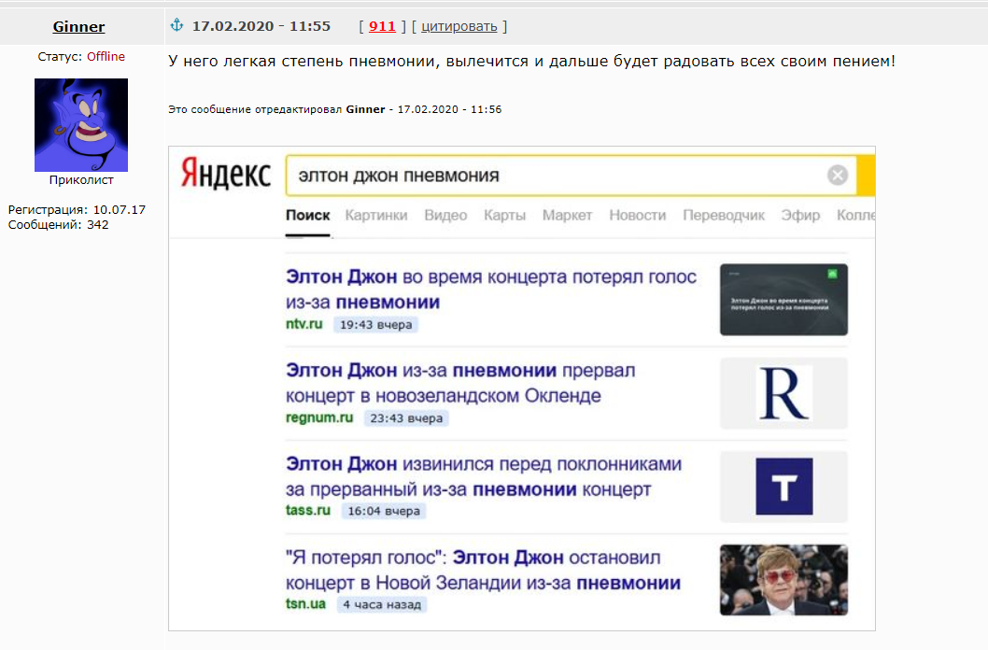Click the '16:04 вчера' timestamp

[384, 511]
